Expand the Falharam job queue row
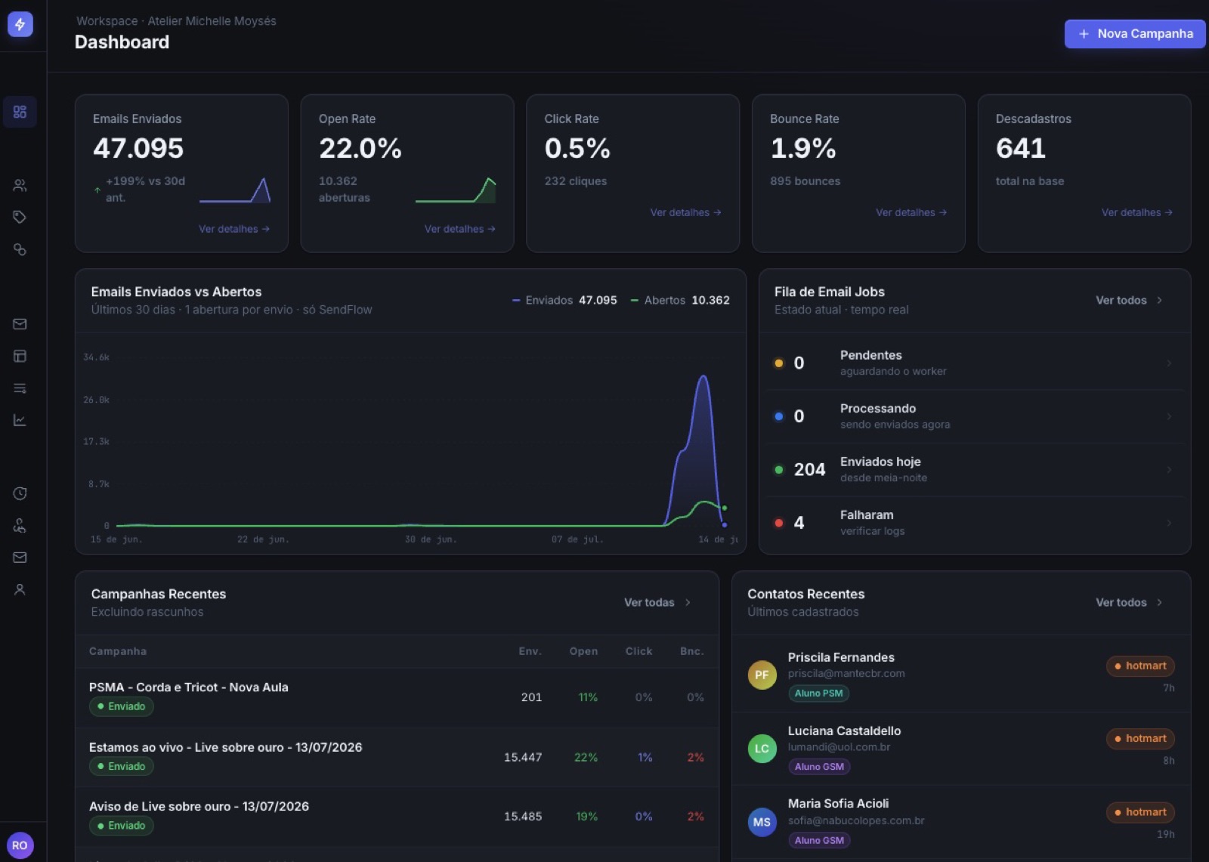Viewport: 1209px width, 862px height. [975, 523]
